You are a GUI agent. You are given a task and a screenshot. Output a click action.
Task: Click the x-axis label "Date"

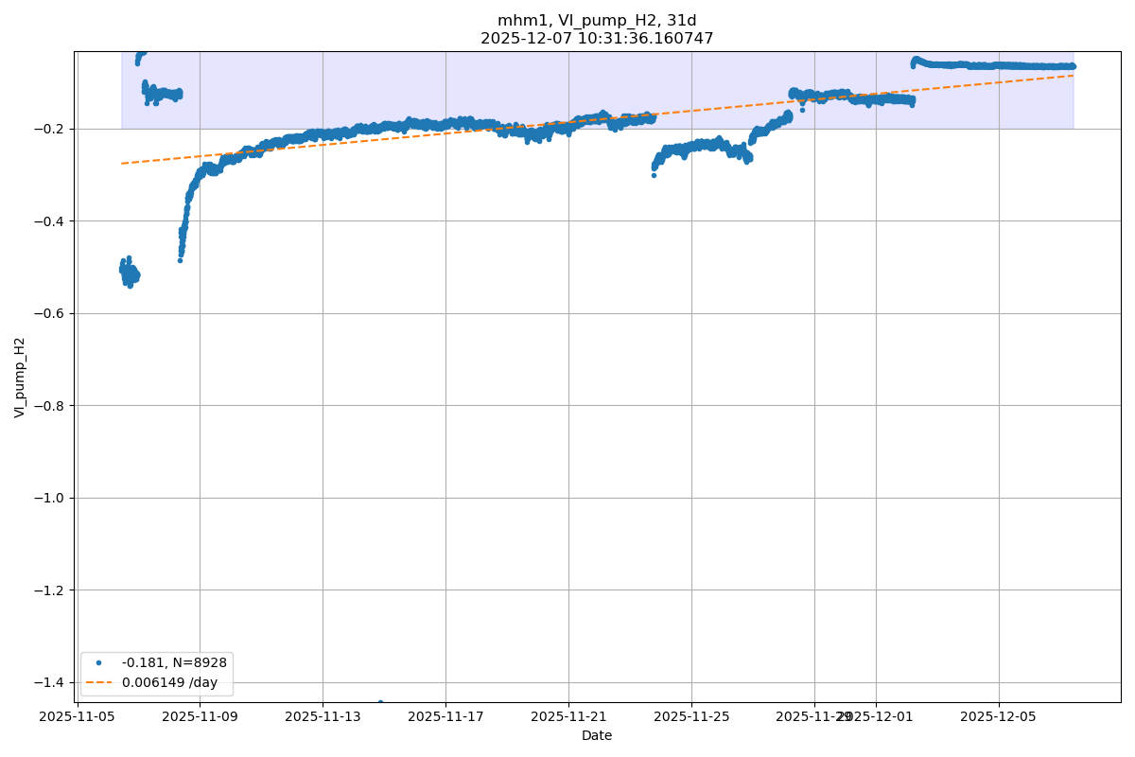pos(597,735)
